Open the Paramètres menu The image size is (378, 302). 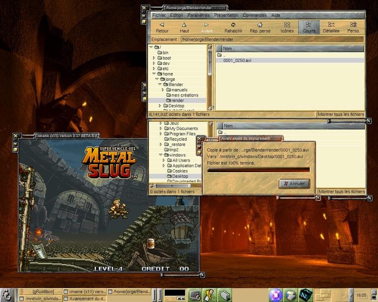pyautogui.click(x=198, y=15)
